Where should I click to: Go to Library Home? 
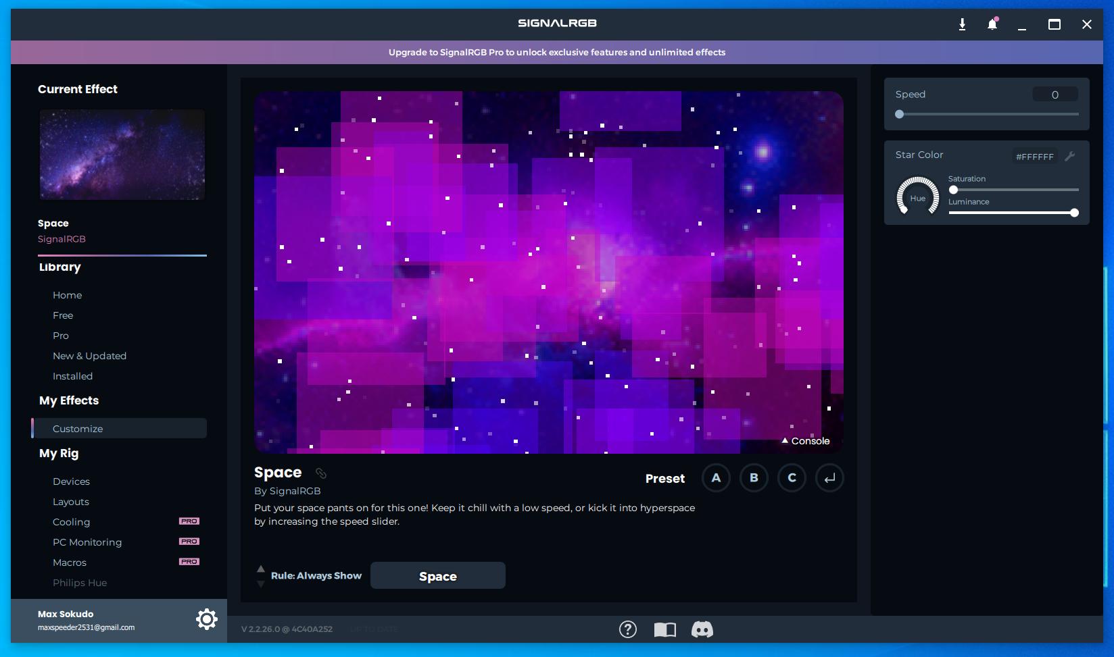67,295
